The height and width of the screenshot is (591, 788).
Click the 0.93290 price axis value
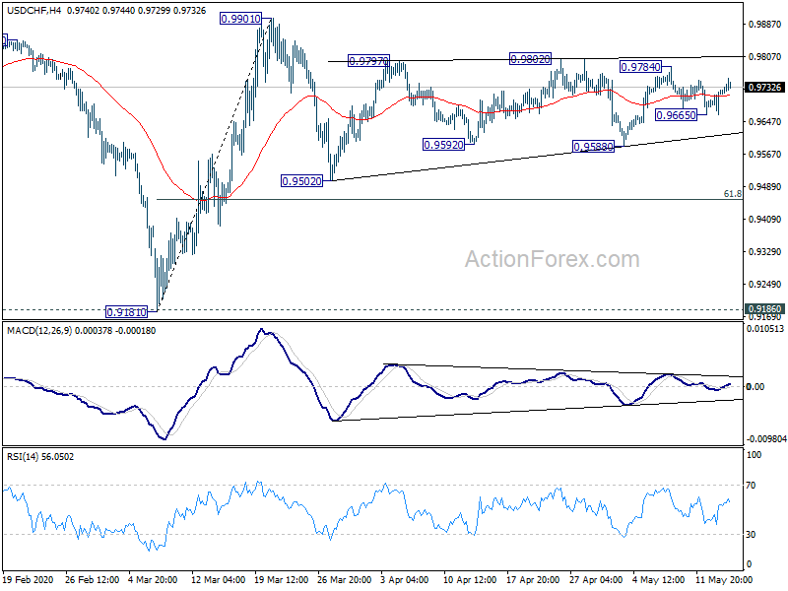coord(764,252)
